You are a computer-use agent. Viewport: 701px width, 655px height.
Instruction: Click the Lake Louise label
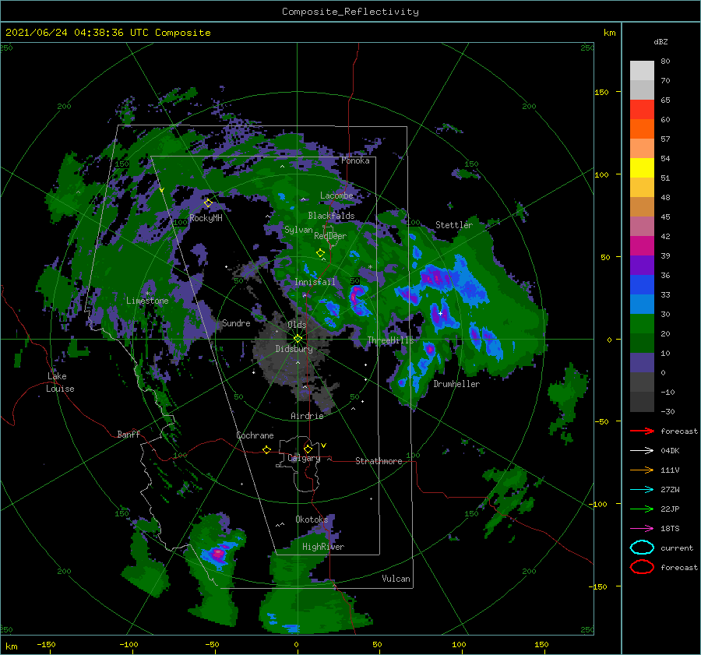[60, 382]
